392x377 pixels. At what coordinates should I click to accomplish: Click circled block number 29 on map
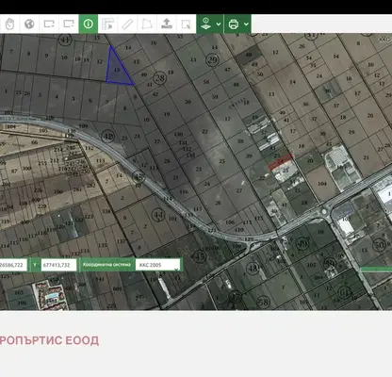click(x=213, y=59)
